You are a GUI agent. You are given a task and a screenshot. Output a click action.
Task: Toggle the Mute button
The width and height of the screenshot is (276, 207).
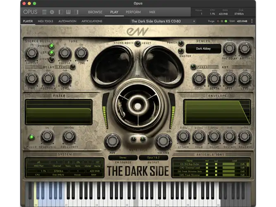tap(133, 139)
